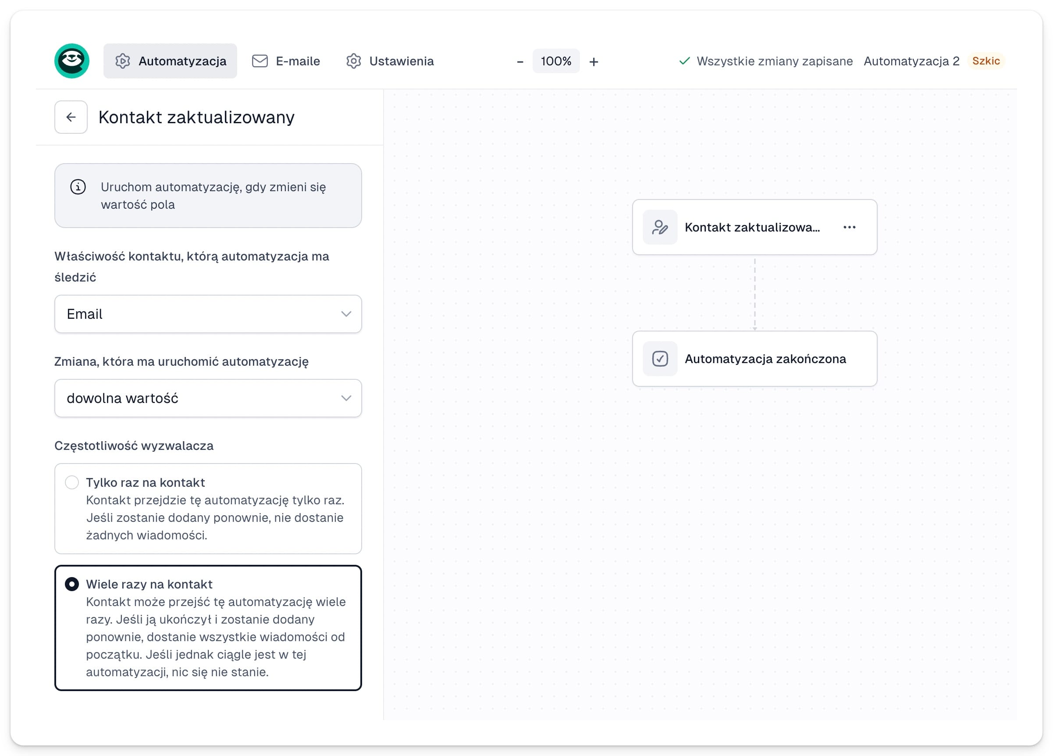Click the 'Częstotliwość wyzwalacza' label

134,446
